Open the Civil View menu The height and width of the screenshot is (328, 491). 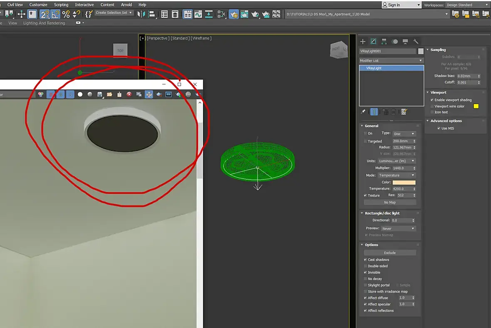pos(15,5)
